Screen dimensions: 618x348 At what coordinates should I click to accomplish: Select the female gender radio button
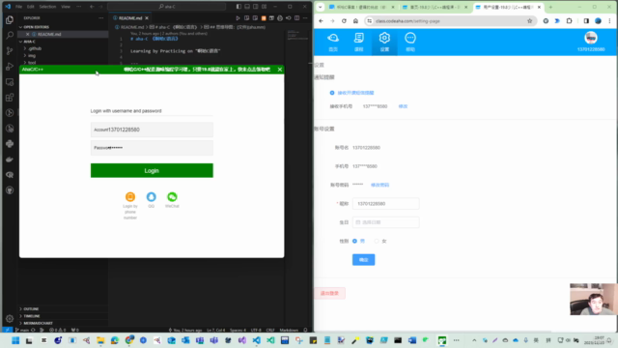click(x=377, y=241)
